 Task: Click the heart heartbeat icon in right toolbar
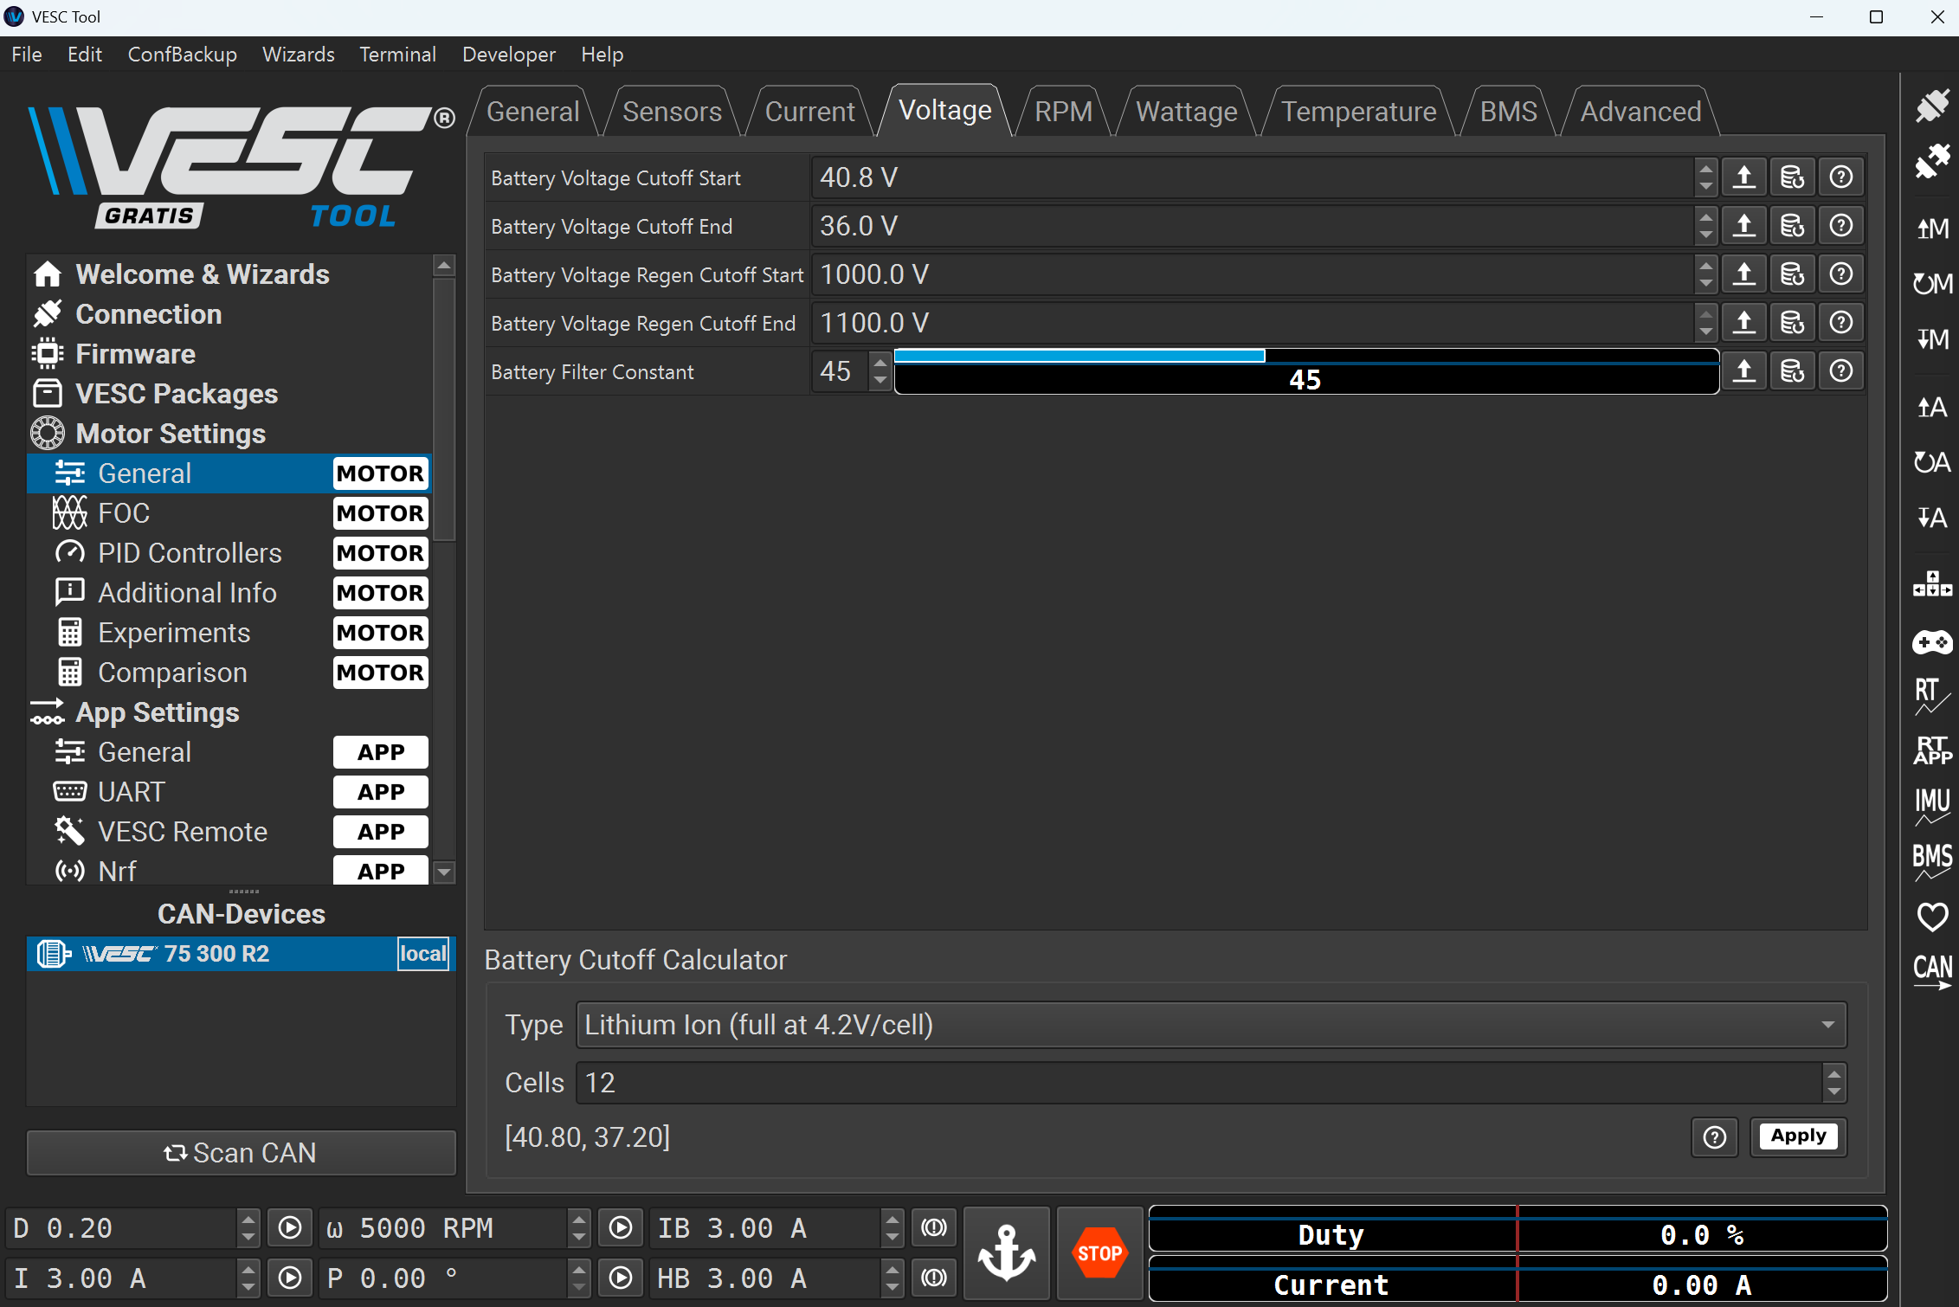coord(1931,916)
